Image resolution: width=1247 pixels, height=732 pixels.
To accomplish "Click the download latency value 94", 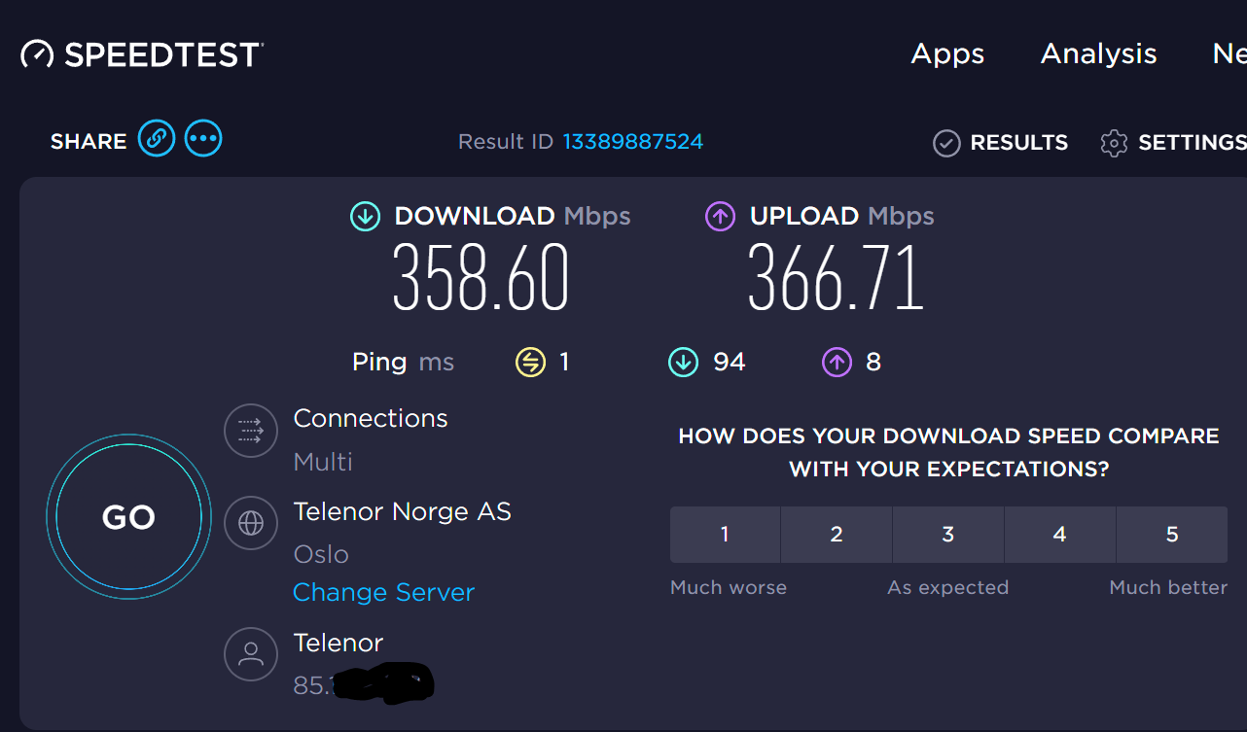I will (730, 363).
